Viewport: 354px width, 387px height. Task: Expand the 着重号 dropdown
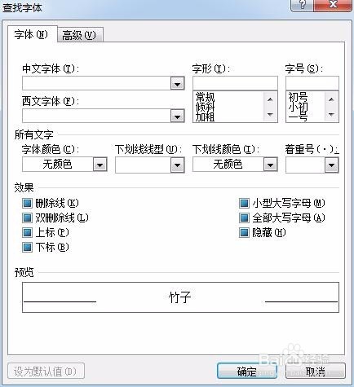[x=331, y=165]
